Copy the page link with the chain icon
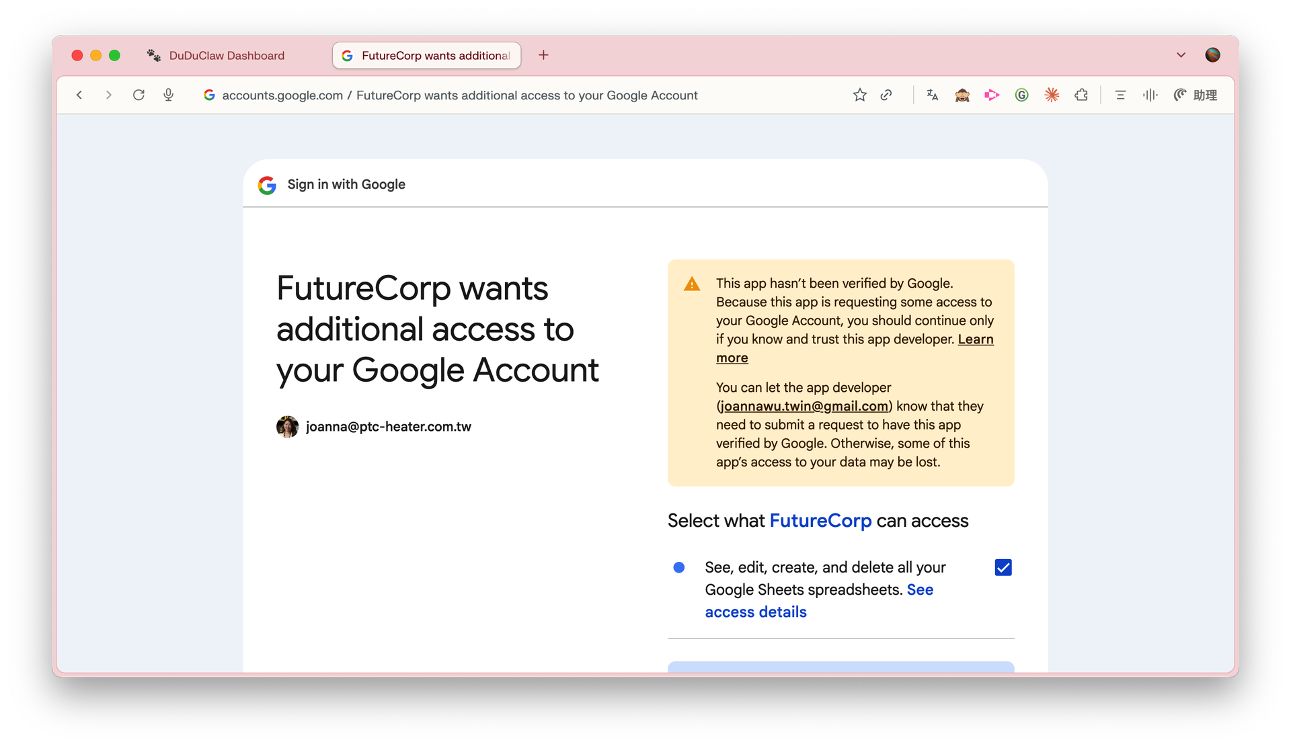The image size is (1291, 746). click(886, 95)
